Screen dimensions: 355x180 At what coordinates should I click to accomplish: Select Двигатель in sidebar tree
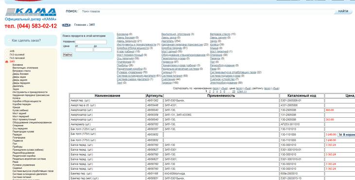(x=18, y=86)
